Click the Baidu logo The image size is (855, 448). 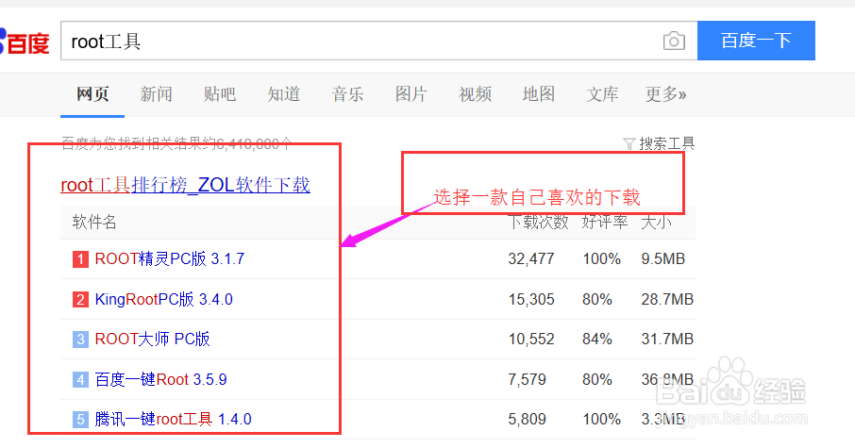coord(25,41)
